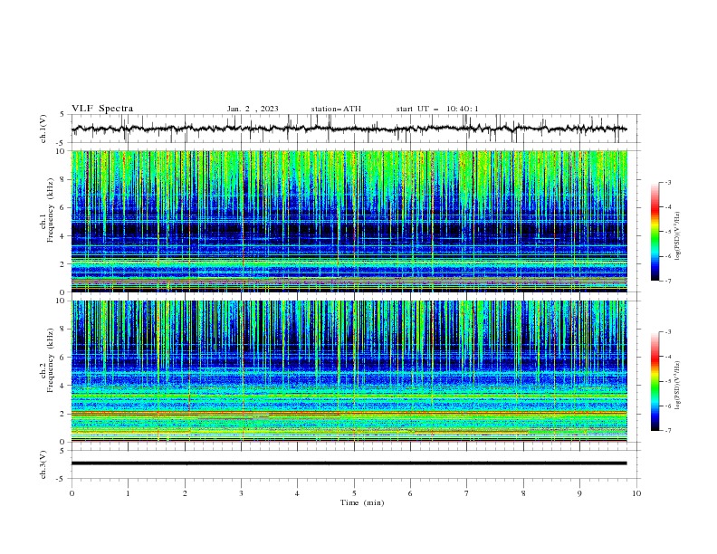717x554 pixels.
Task: Click the "station=ATH" header label
Action: [336, 109]
